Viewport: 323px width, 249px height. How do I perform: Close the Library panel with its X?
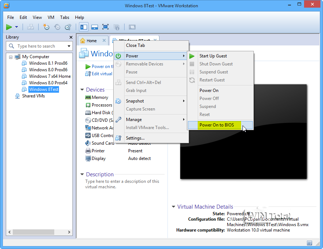click(x=71, y=37)
